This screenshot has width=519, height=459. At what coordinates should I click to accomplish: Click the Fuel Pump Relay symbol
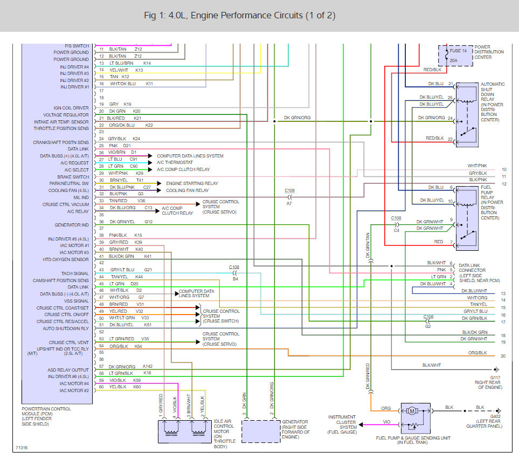[467, 218]
